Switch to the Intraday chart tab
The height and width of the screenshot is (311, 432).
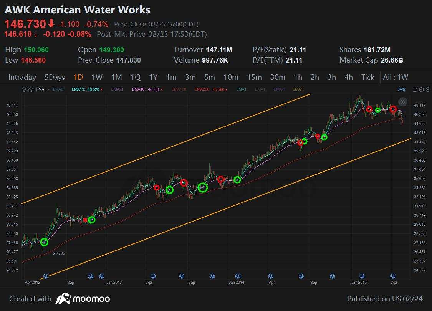click(22, 78)
